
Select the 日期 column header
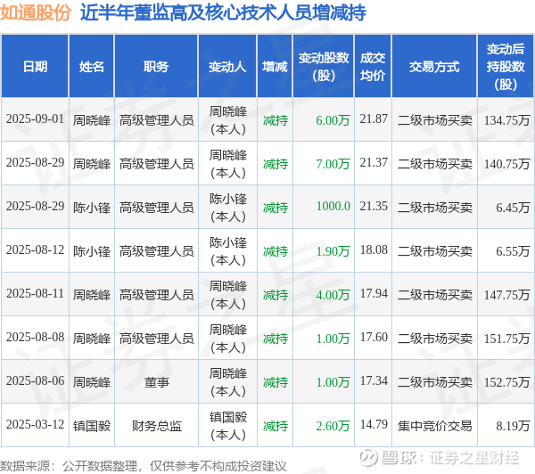point(35,66)
